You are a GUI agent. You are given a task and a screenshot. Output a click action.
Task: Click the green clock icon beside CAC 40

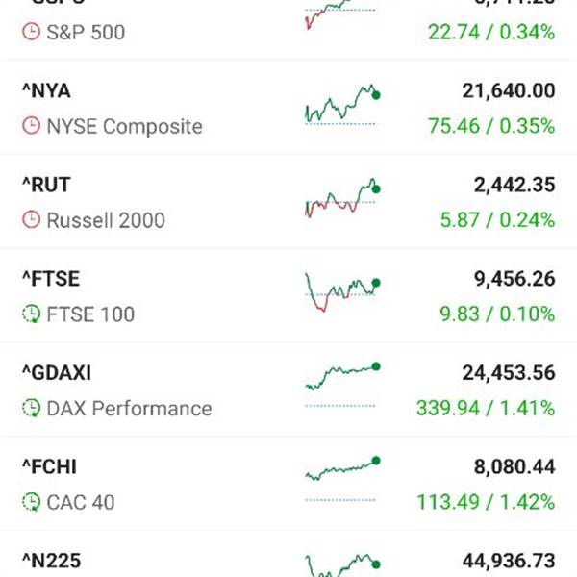(31, 502)
